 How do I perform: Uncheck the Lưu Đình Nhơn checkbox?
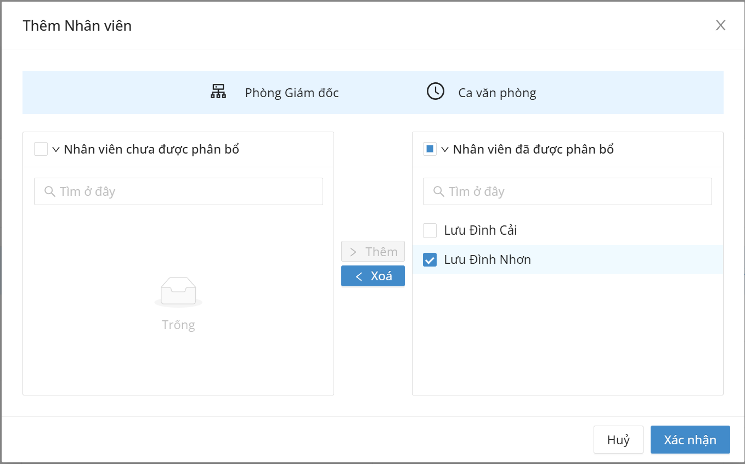430,260
